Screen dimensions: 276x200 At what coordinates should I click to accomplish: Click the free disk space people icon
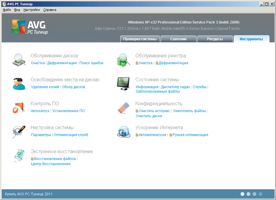point(19,84)
